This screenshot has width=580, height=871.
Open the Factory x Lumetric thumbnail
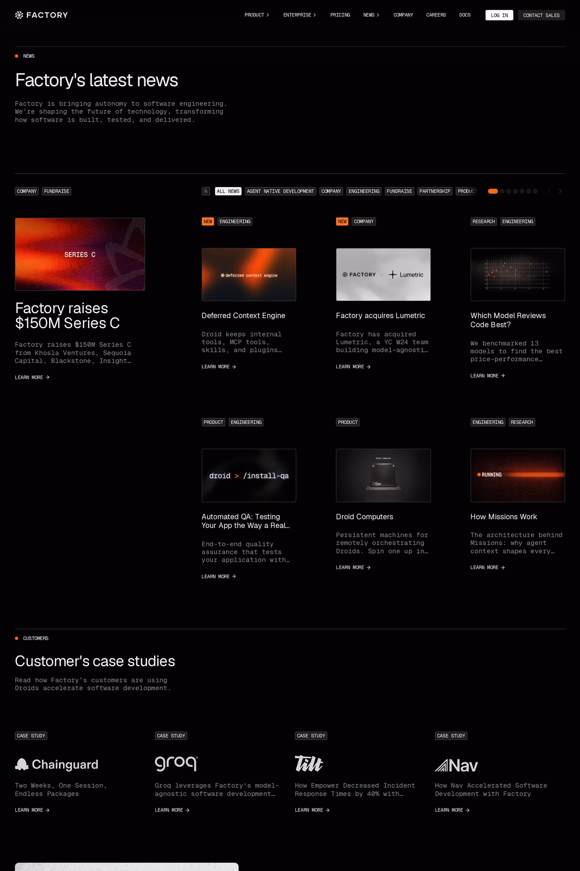coord(383,275)
